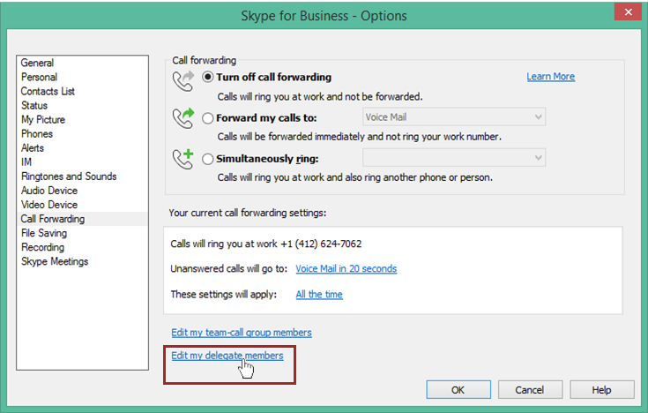The image size is (648, 413).
Task: Click the Cancel button
Action: coord(530,390)
